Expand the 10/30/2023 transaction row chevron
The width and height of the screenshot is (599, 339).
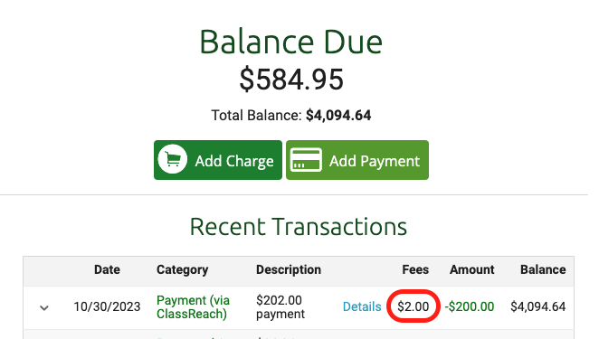point(44,307)
